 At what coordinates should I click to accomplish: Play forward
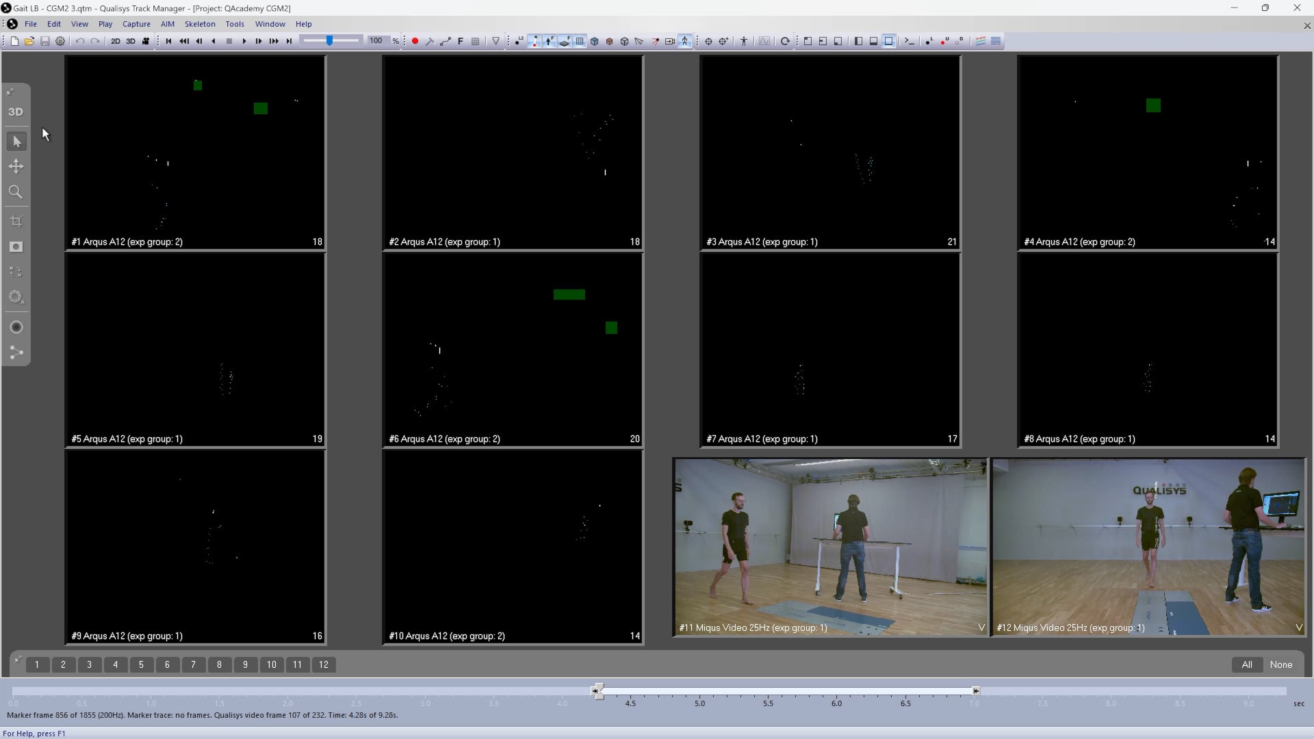(x=244, y=41)
